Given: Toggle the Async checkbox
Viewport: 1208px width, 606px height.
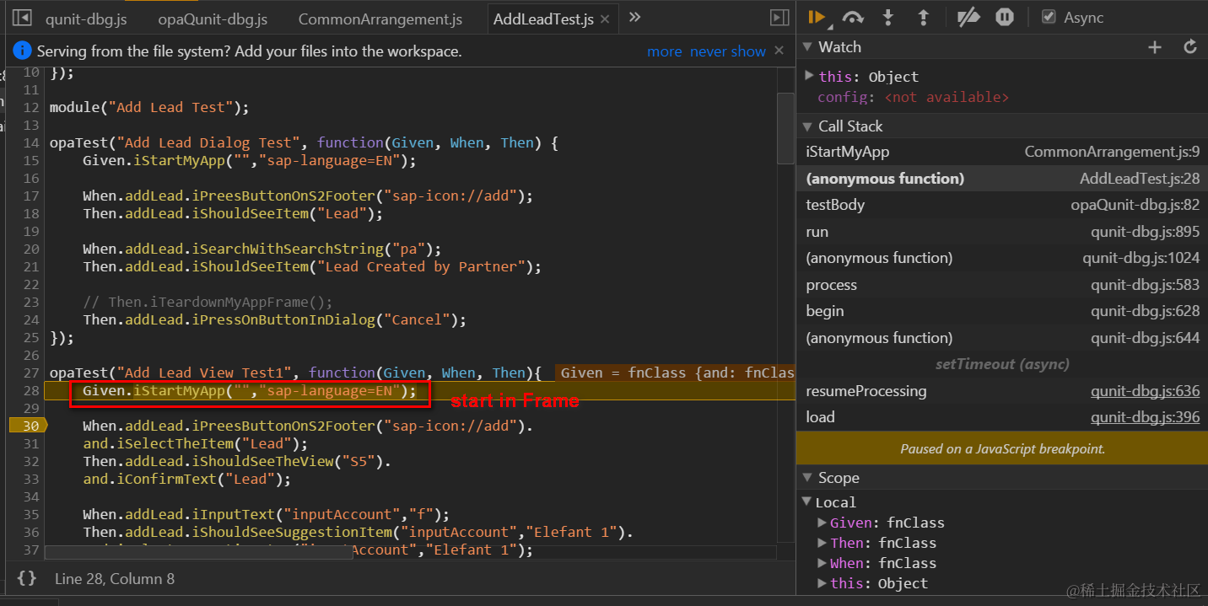Looking at the screenshot, I should 1049,17.
